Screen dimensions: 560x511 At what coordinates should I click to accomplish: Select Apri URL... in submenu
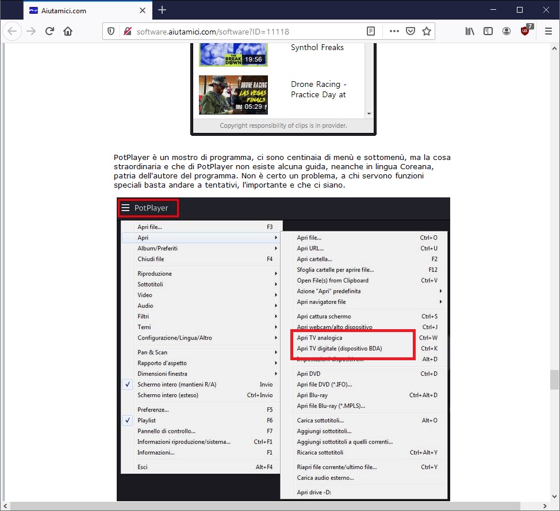[365, 249]
